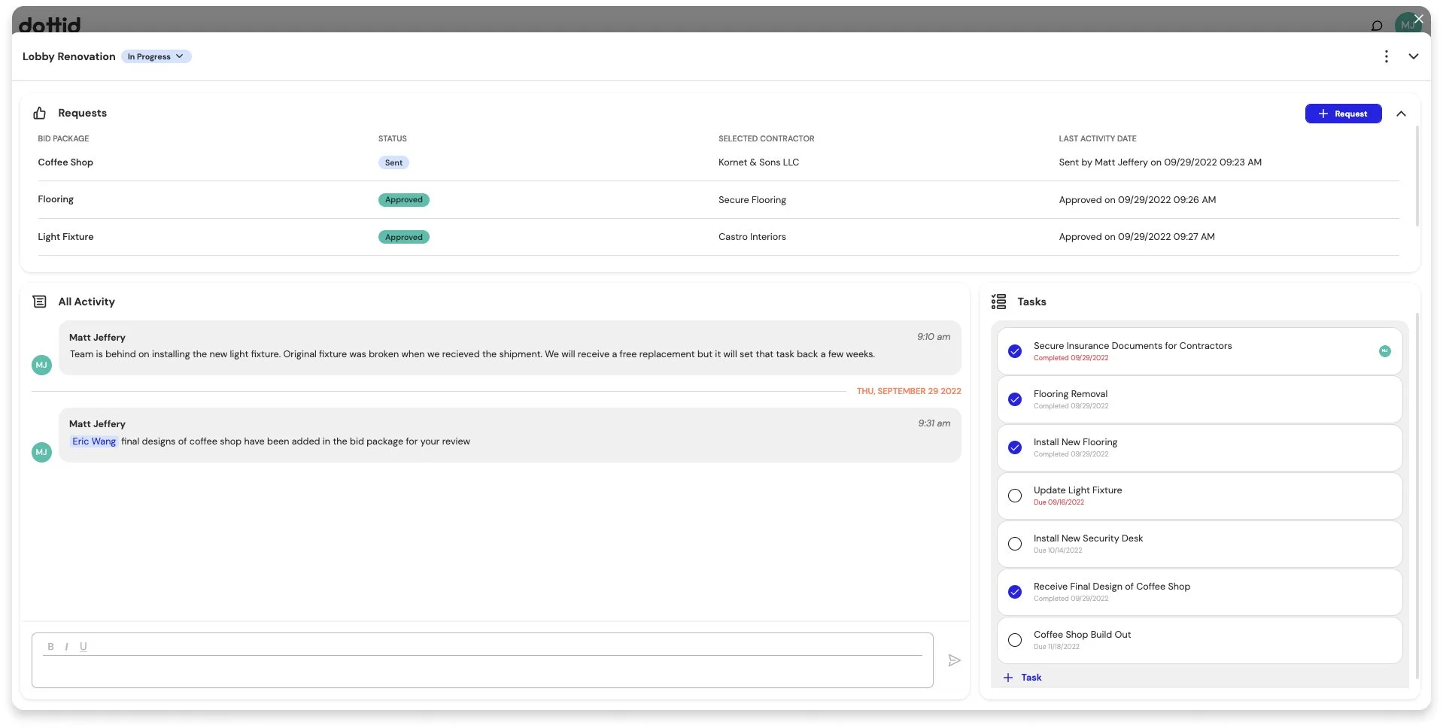Mark Coffee Shop Build Out task complete
The width and height of the screenshot is (1443, 728).
point(1015,640)
